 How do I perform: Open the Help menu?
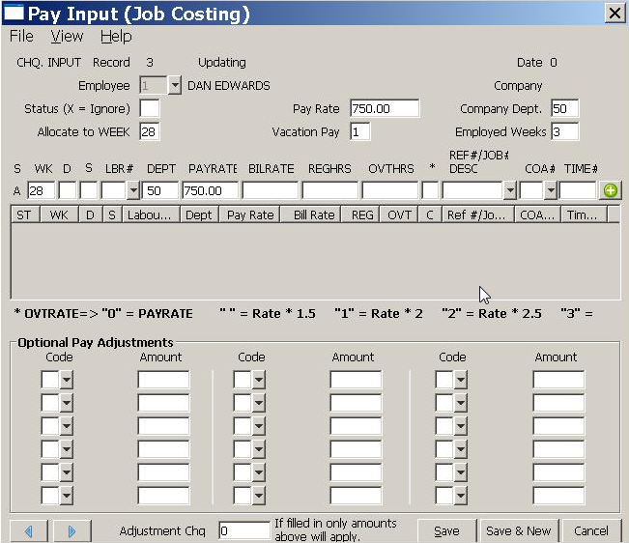click(x=116, y=36)
